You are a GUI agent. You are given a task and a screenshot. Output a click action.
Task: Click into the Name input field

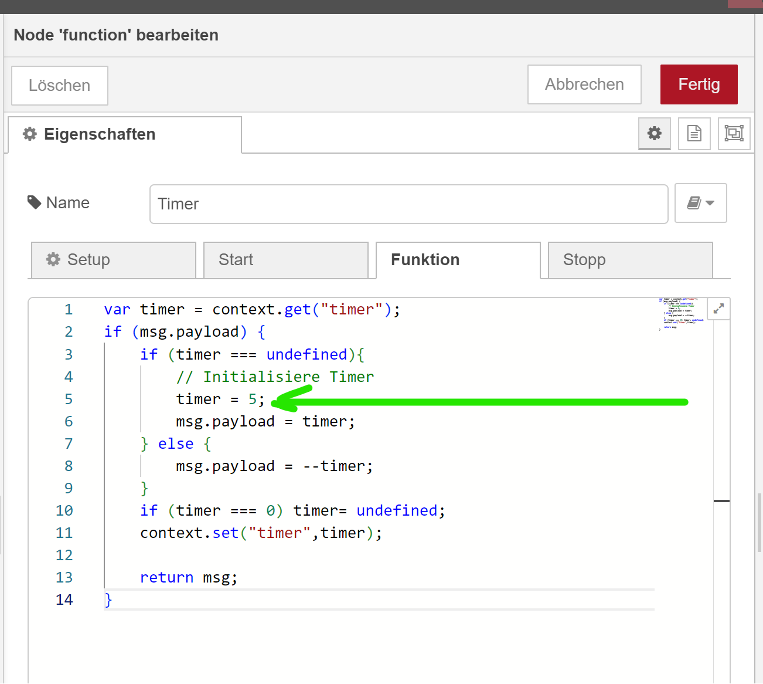[x=409, y=204]
